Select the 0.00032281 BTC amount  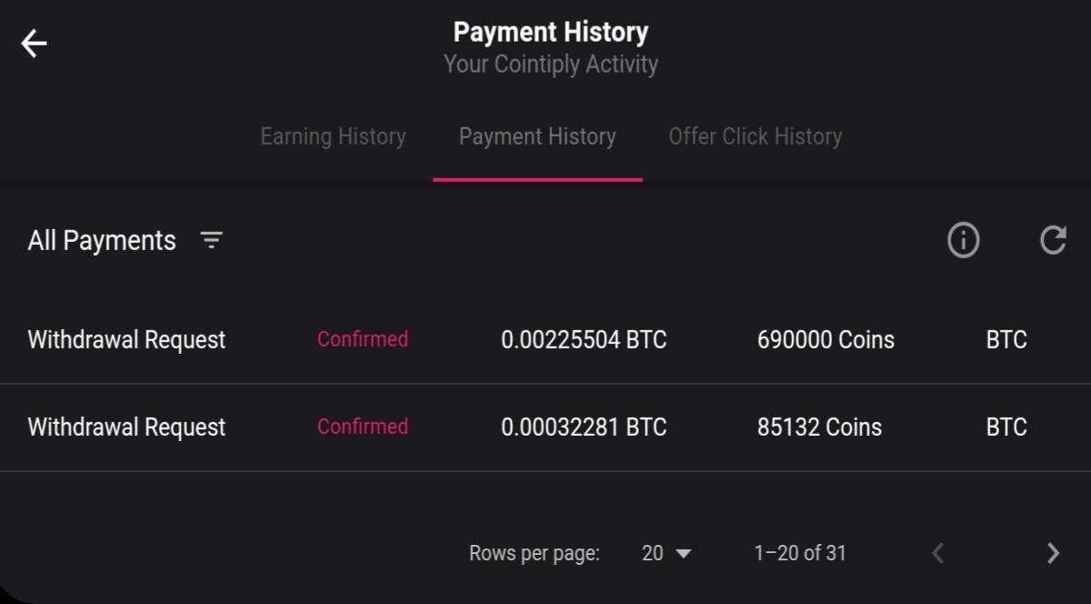[584, 428]
